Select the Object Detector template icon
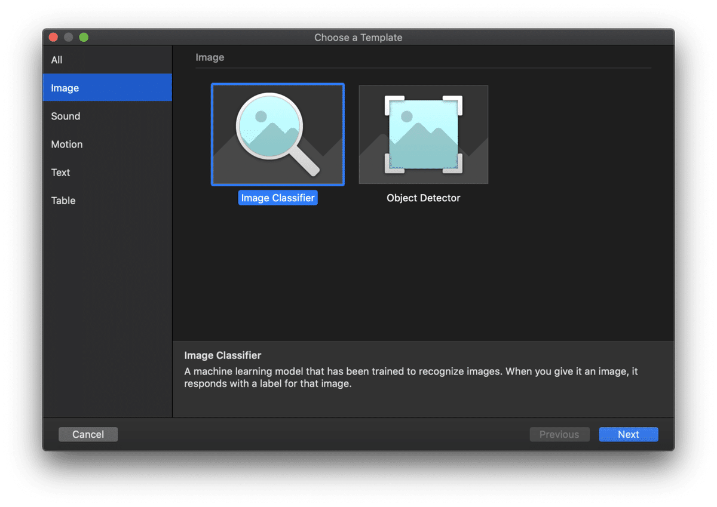717x507 pixels. [x=424, y=134]
